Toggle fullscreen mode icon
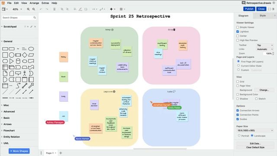Viewport: 277px width, 156px height. 269,9
